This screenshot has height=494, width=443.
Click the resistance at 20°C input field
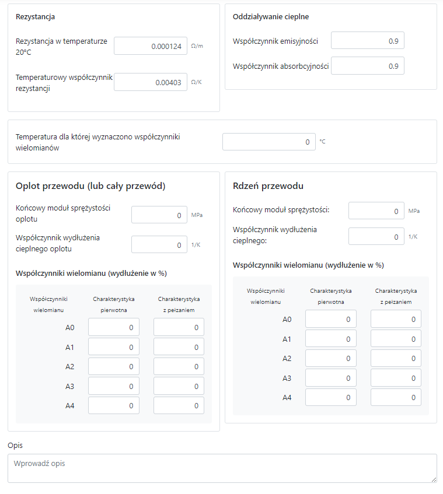[x=151, y=45]
